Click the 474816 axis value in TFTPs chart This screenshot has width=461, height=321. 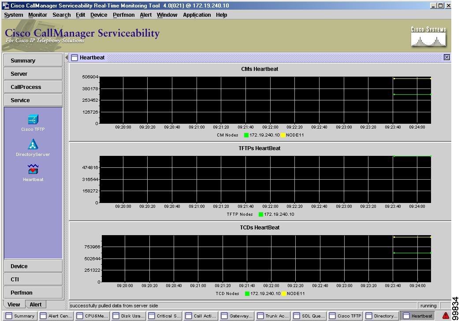coord(90,168)
